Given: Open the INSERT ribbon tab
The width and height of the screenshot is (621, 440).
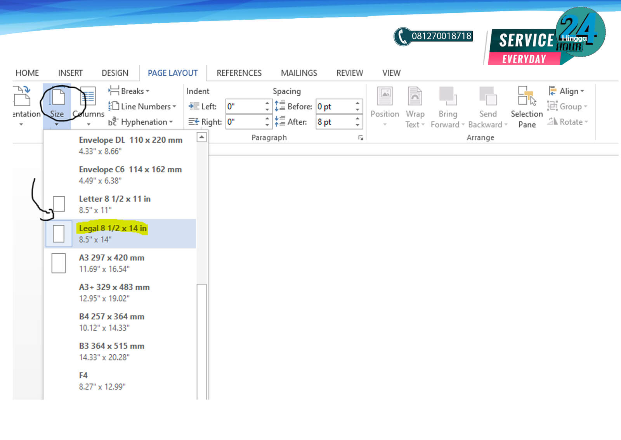Looking at the screenshot, I should coord(70,73).
